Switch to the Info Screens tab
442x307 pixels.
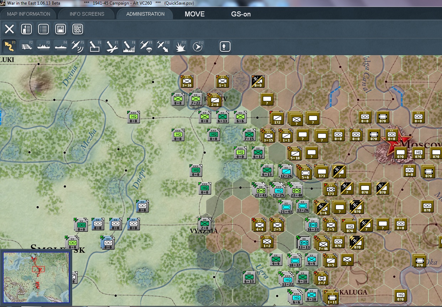tap(87, 14)
